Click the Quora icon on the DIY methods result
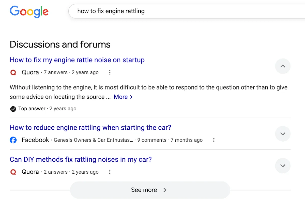This screenshot has height=212, width=305. tap(13, 172)
